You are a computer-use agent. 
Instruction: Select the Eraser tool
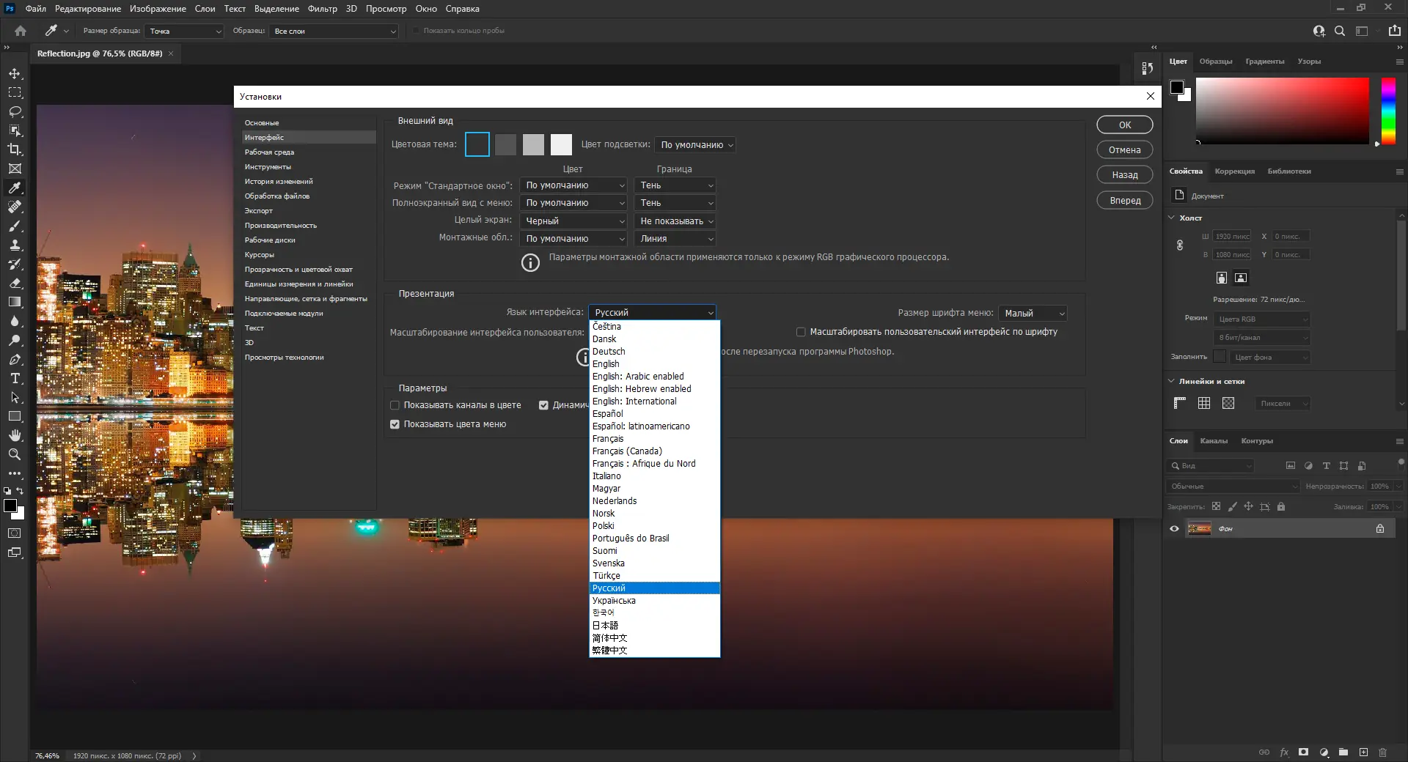pyautogui.click(x=15, y=283)
